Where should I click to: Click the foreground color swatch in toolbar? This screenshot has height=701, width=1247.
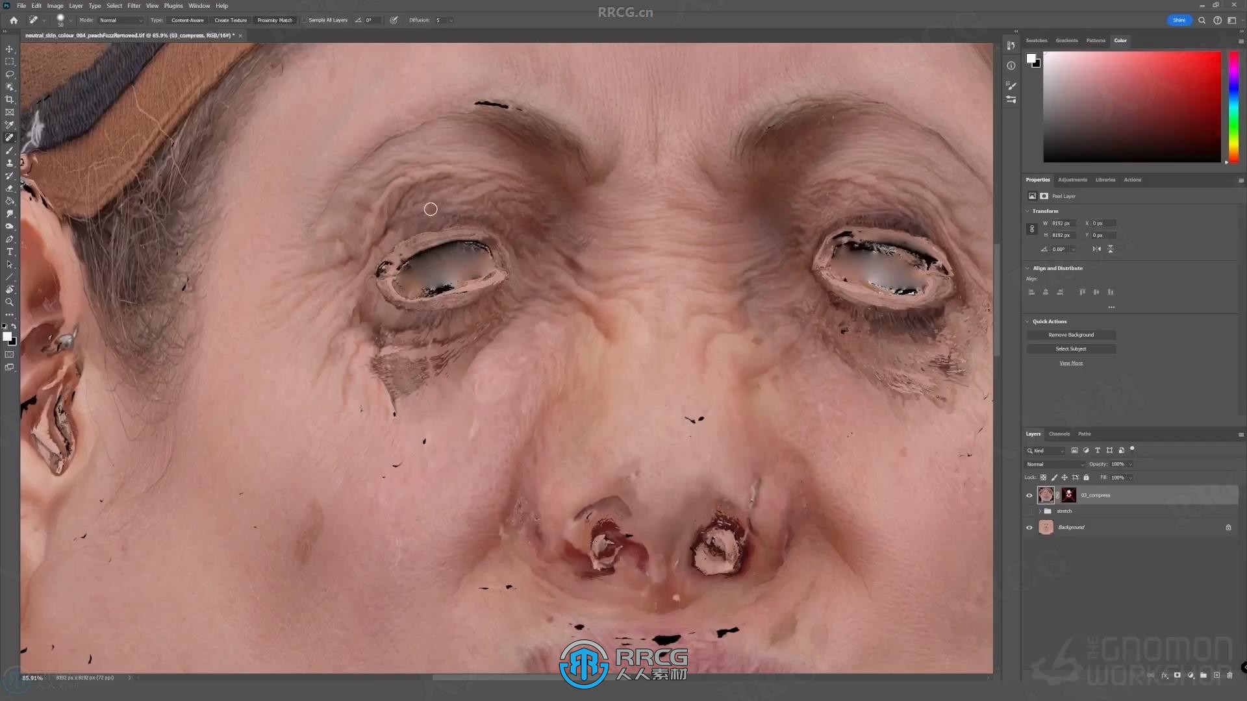tap(6, 336)
